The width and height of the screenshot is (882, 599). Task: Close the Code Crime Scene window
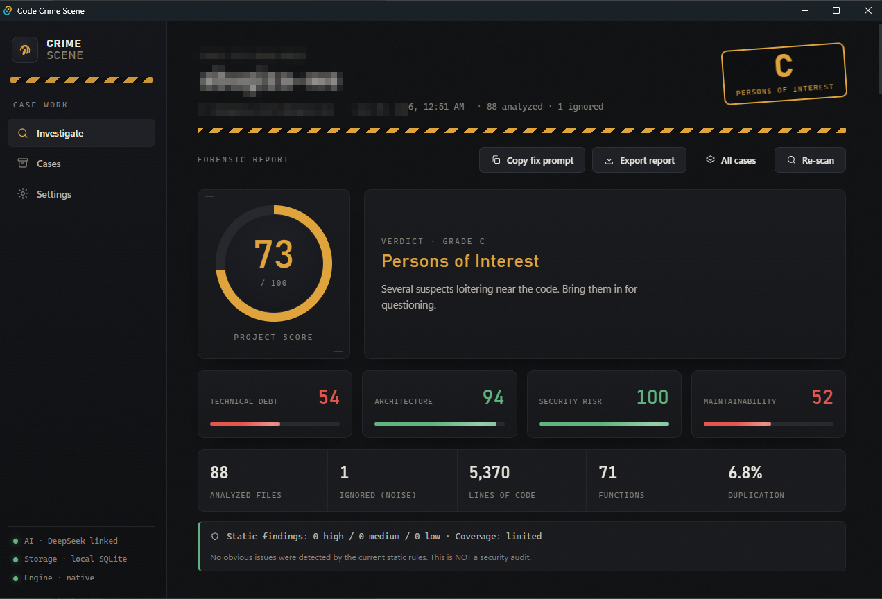click(867, 10)
